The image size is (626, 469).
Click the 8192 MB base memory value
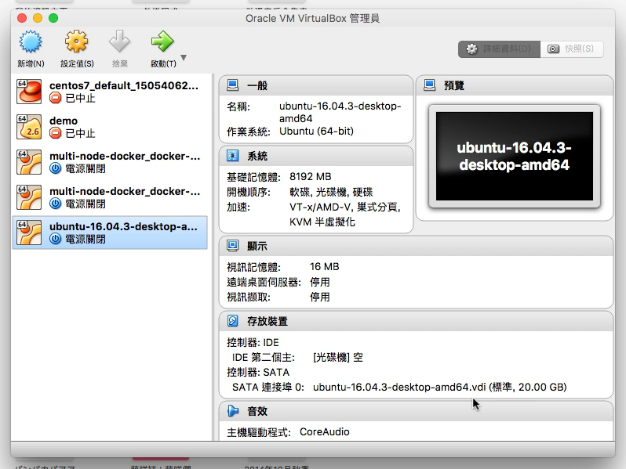tap(310, 176)
